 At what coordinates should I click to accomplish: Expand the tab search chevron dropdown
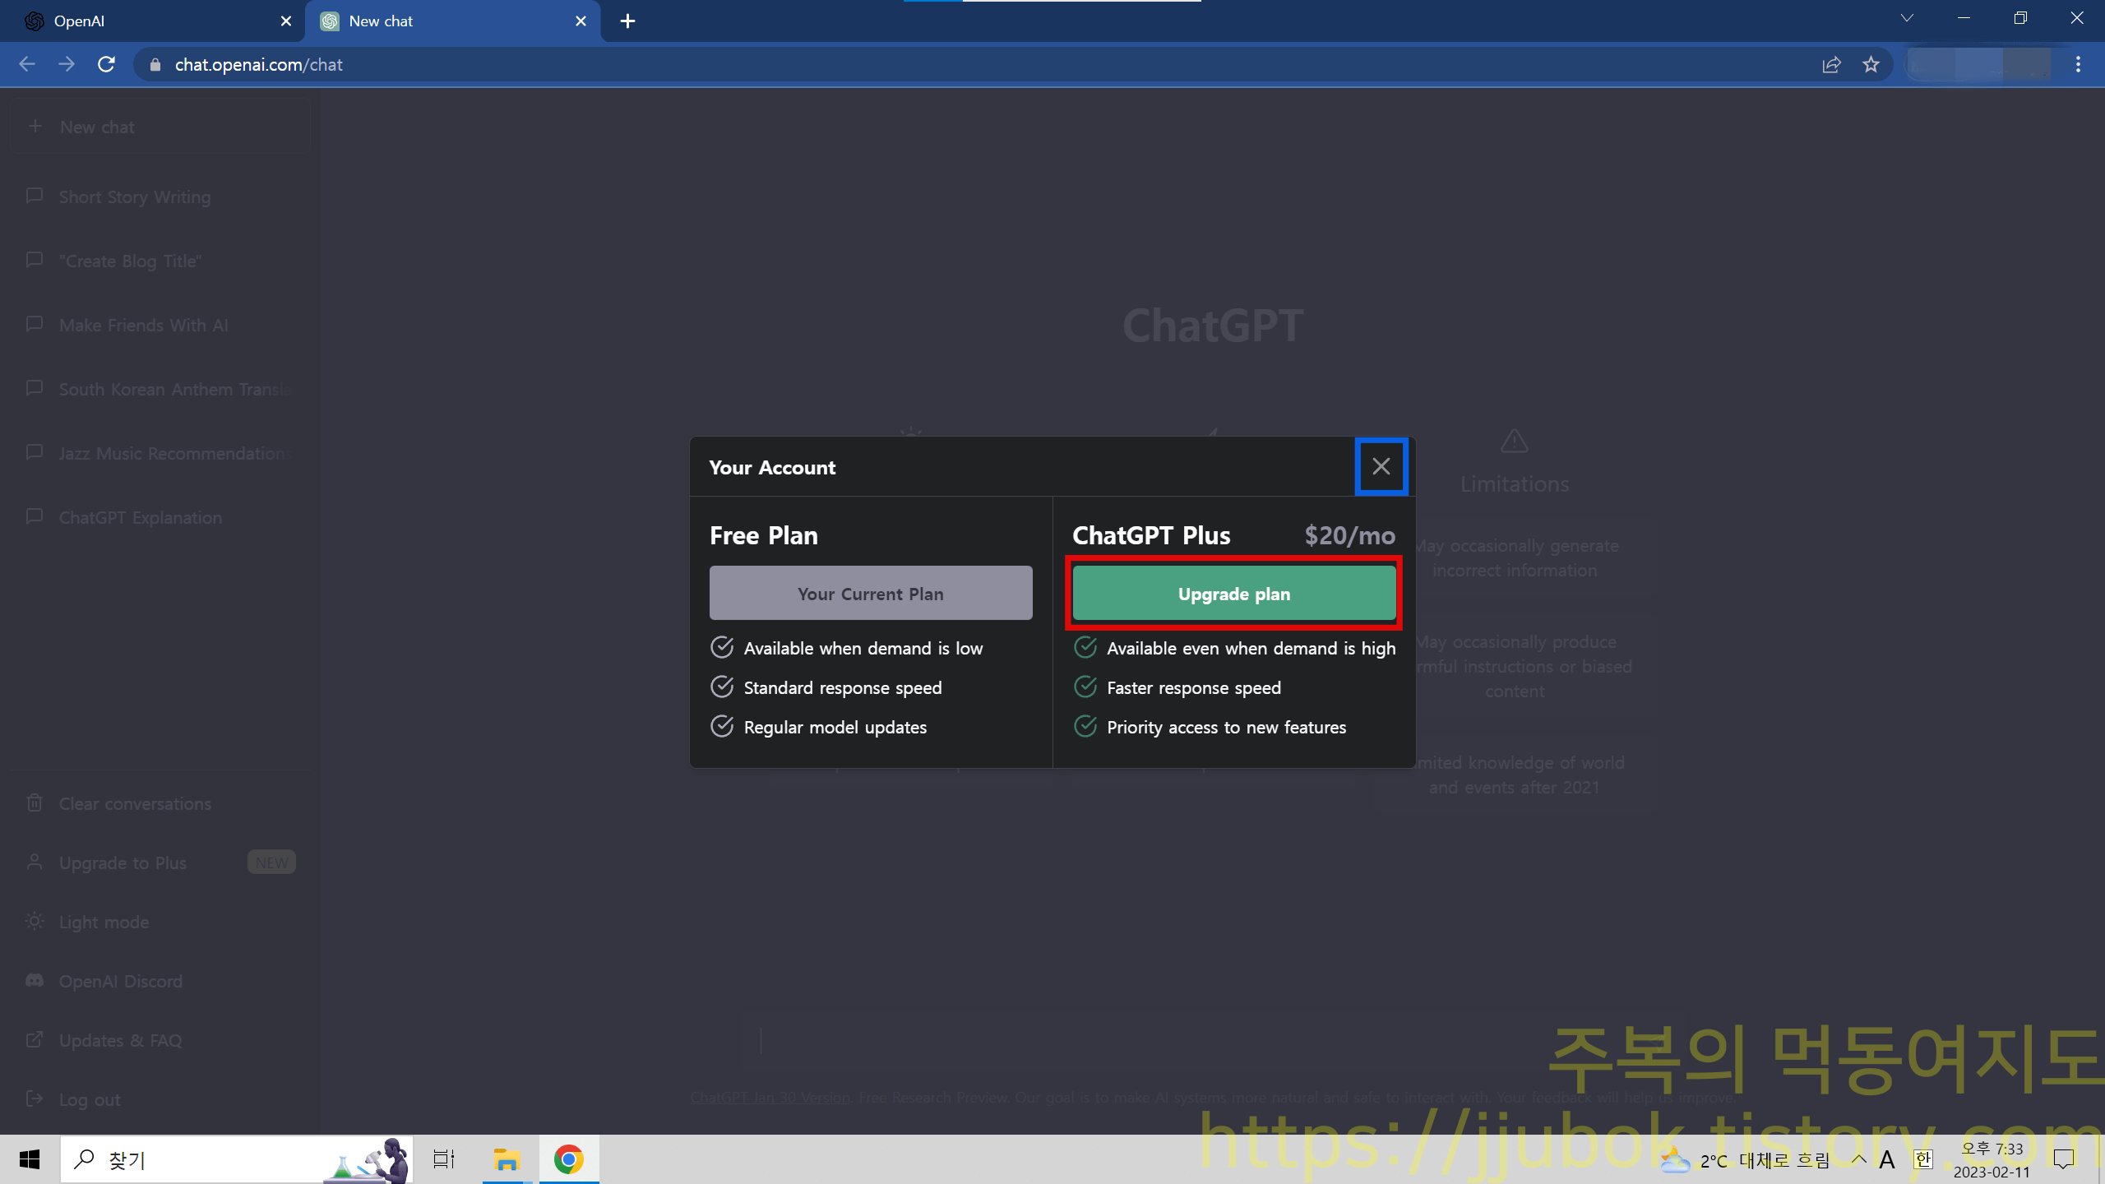coord(1907,18)
